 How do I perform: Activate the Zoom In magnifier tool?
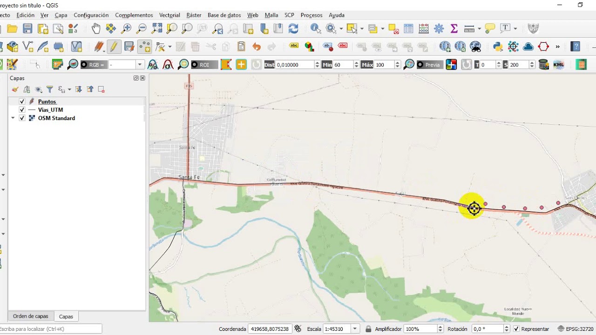coord(126,29)
